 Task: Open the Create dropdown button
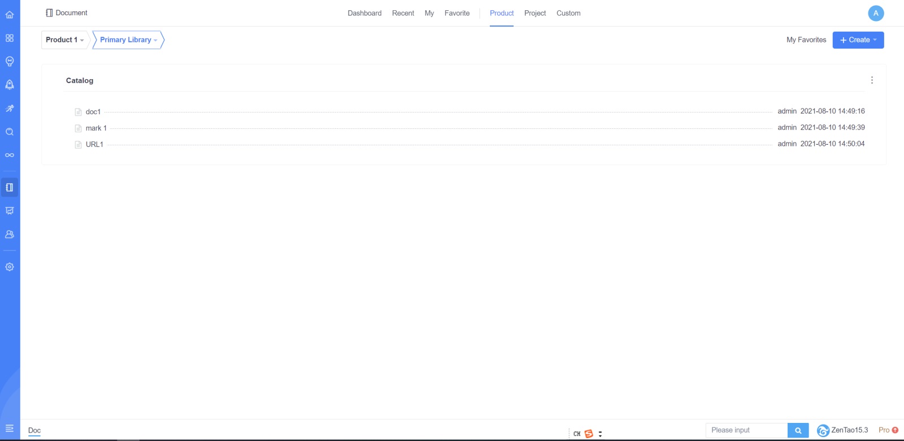(858, 40)
